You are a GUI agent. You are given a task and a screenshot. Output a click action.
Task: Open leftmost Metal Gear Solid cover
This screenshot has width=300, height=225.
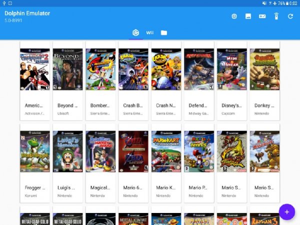[x=35, y=219]
